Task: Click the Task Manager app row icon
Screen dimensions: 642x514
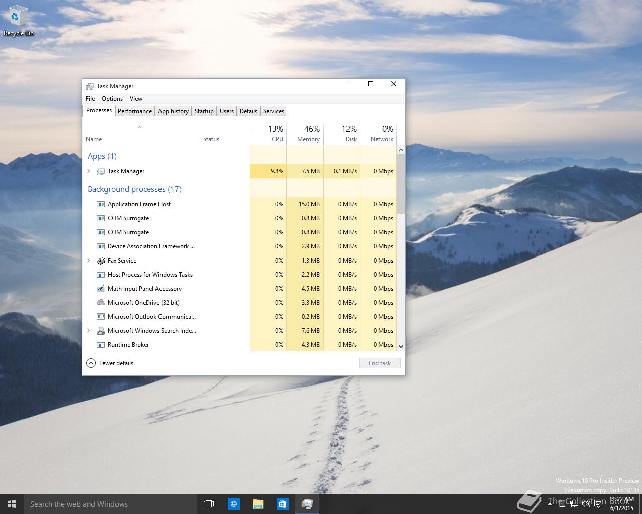Action: 101,171
